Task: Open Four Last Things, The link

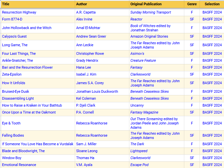Action: 19,53
